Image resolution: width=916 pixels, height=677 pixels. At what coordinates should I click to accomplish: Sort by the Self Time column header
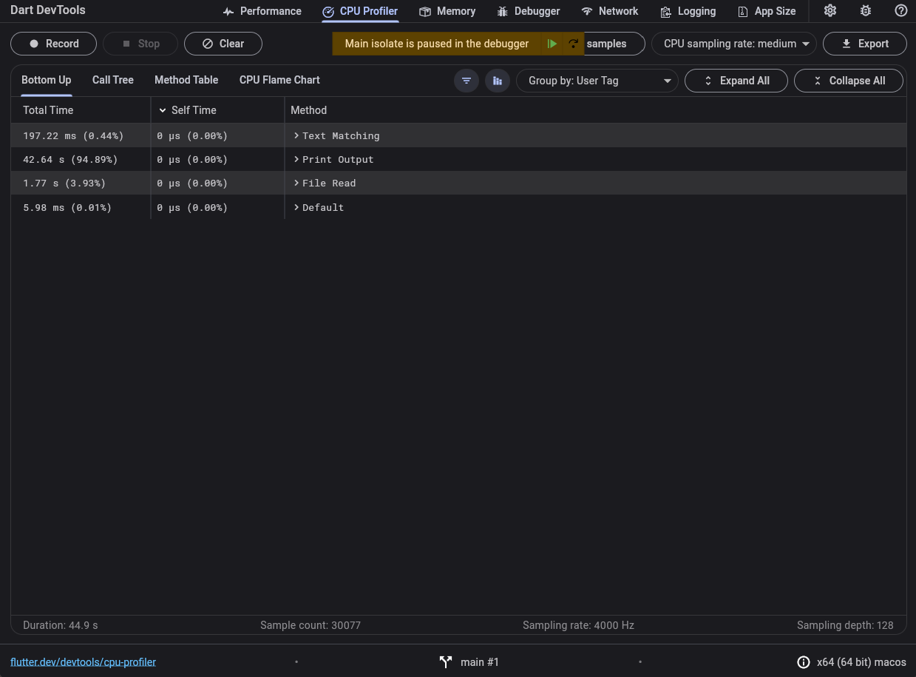194,110
